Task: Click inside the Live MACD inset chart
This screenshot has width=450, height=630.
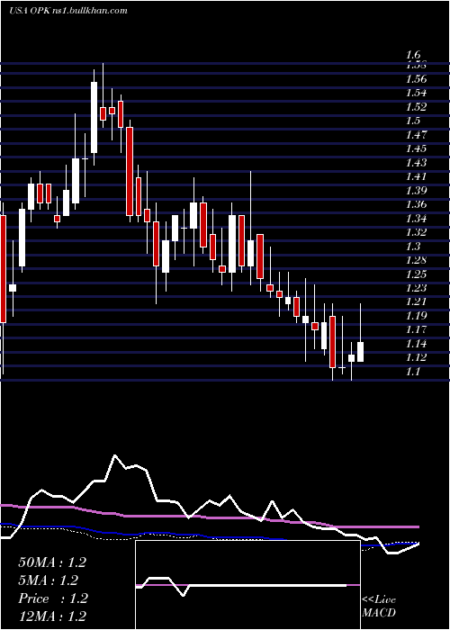Action: (247, 585)
